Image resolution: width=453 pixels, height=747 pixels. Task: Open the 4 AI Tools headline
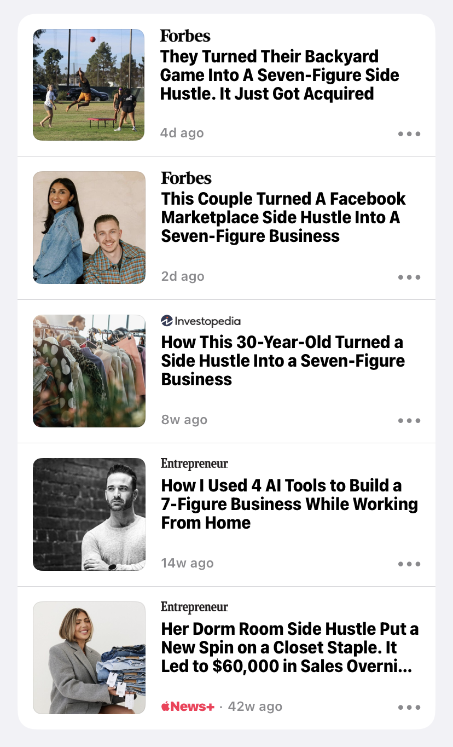pos(289,504)
